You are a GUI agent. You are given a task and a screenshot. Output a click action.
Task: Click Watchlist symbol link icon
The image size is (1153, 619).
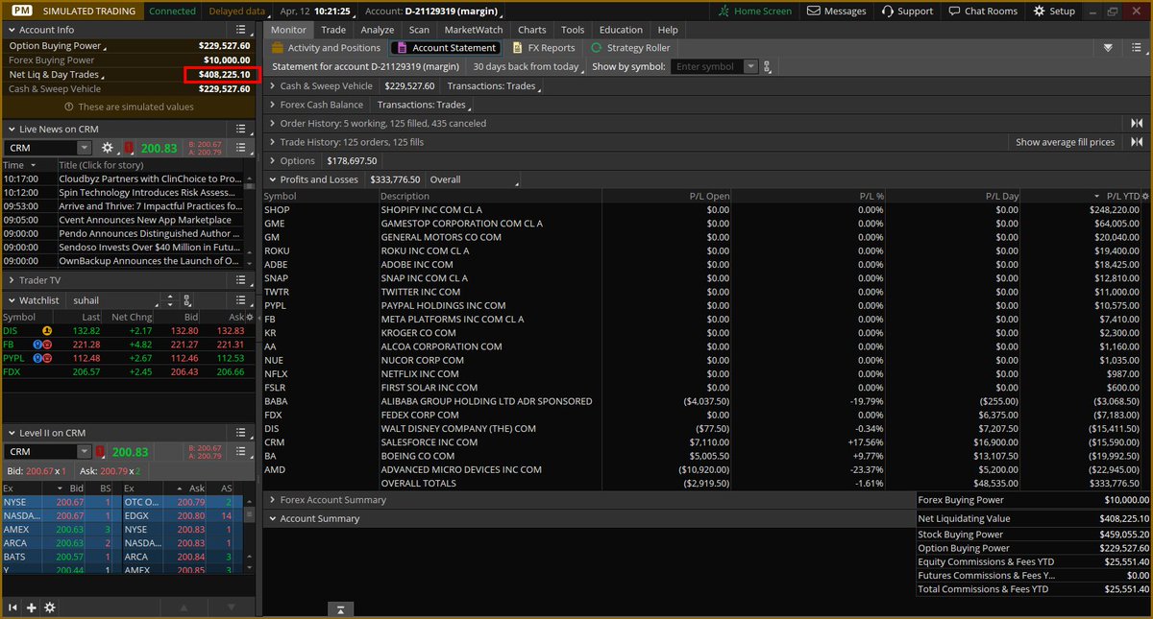tap(187, 300)
